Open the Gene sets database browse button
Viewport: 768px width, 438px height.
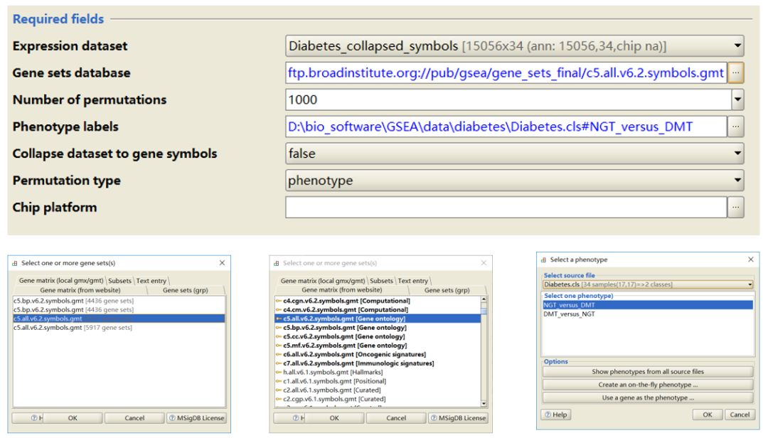click(x=736, y=73)
